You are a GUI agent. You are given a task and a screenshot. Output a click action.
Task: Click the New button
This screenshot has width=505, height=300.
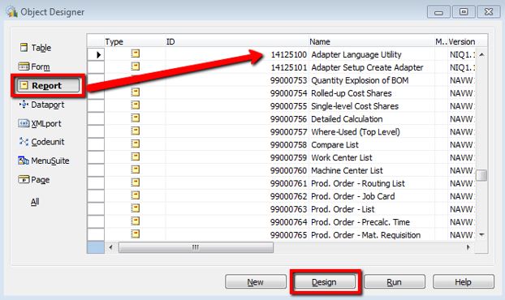click(x=256, y=282)
